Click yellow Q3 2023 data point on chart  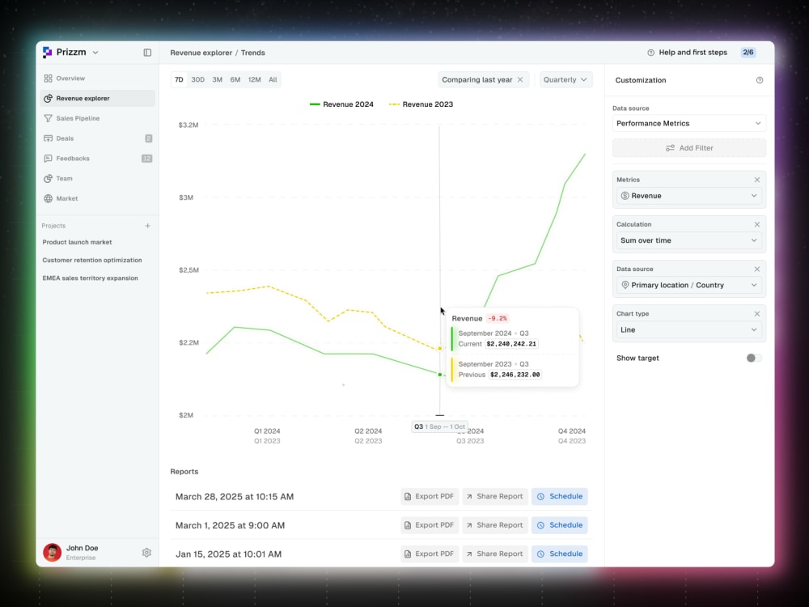pos(439,348)
